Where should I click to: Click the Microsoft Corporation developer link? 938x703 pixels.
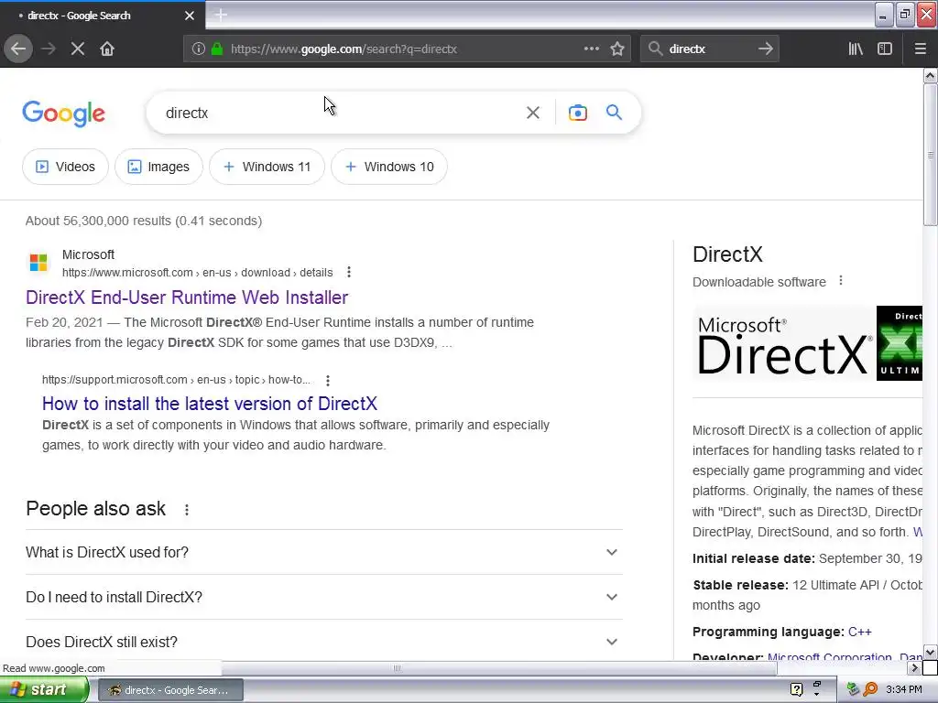tap(828, 656)
